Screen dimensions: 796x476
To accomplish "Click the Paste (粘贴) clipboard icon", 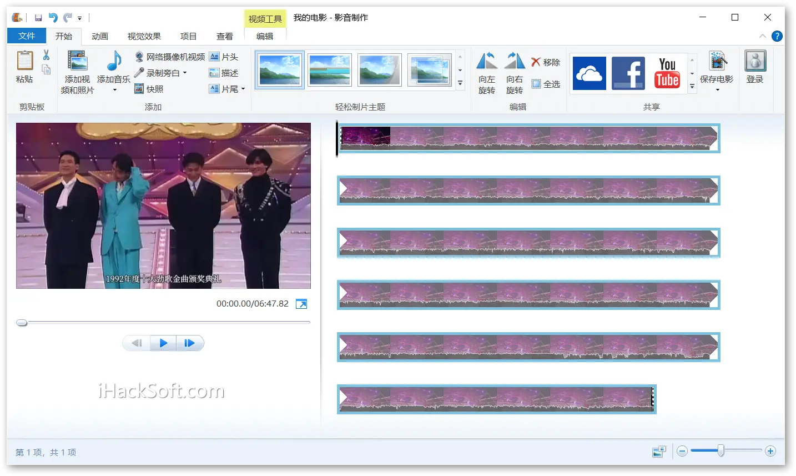I will [x=24, y=61].
